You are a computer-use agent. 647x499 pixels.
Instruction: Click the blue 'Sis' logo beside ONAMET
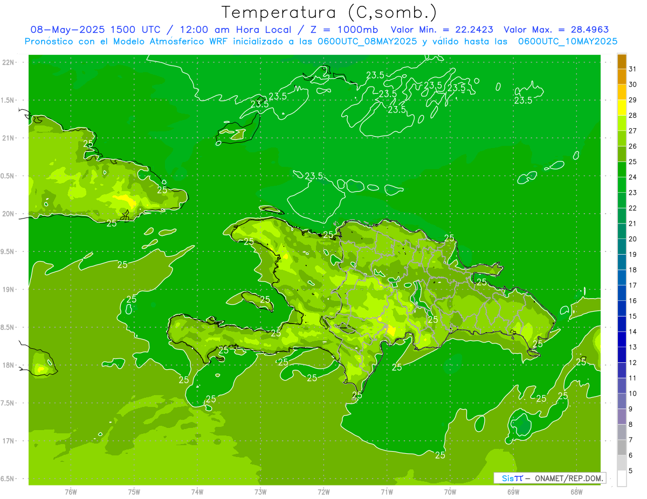tap(508, 478)
